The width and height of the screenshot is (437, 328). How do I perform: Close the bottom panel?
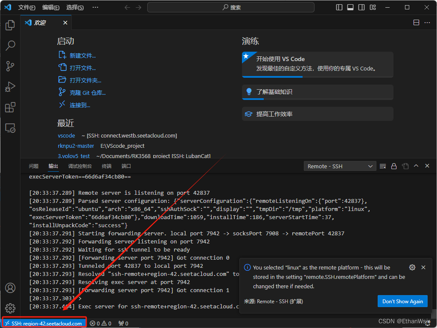427,166
